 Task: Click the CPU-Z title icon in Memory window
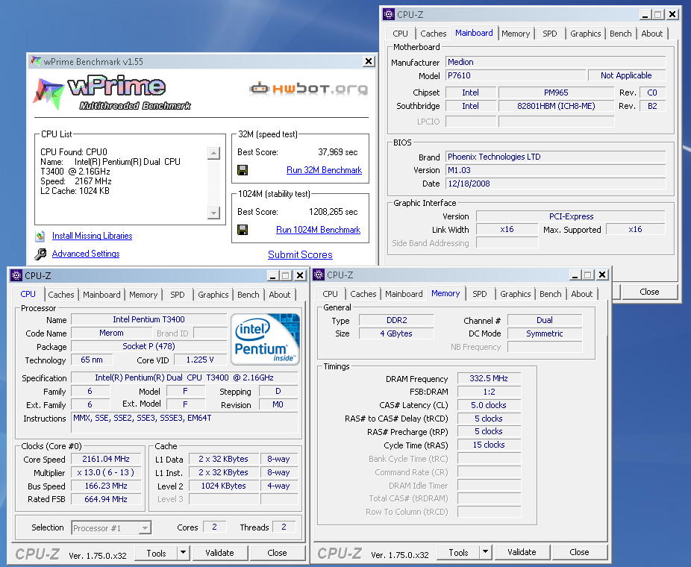coord(319,275)
